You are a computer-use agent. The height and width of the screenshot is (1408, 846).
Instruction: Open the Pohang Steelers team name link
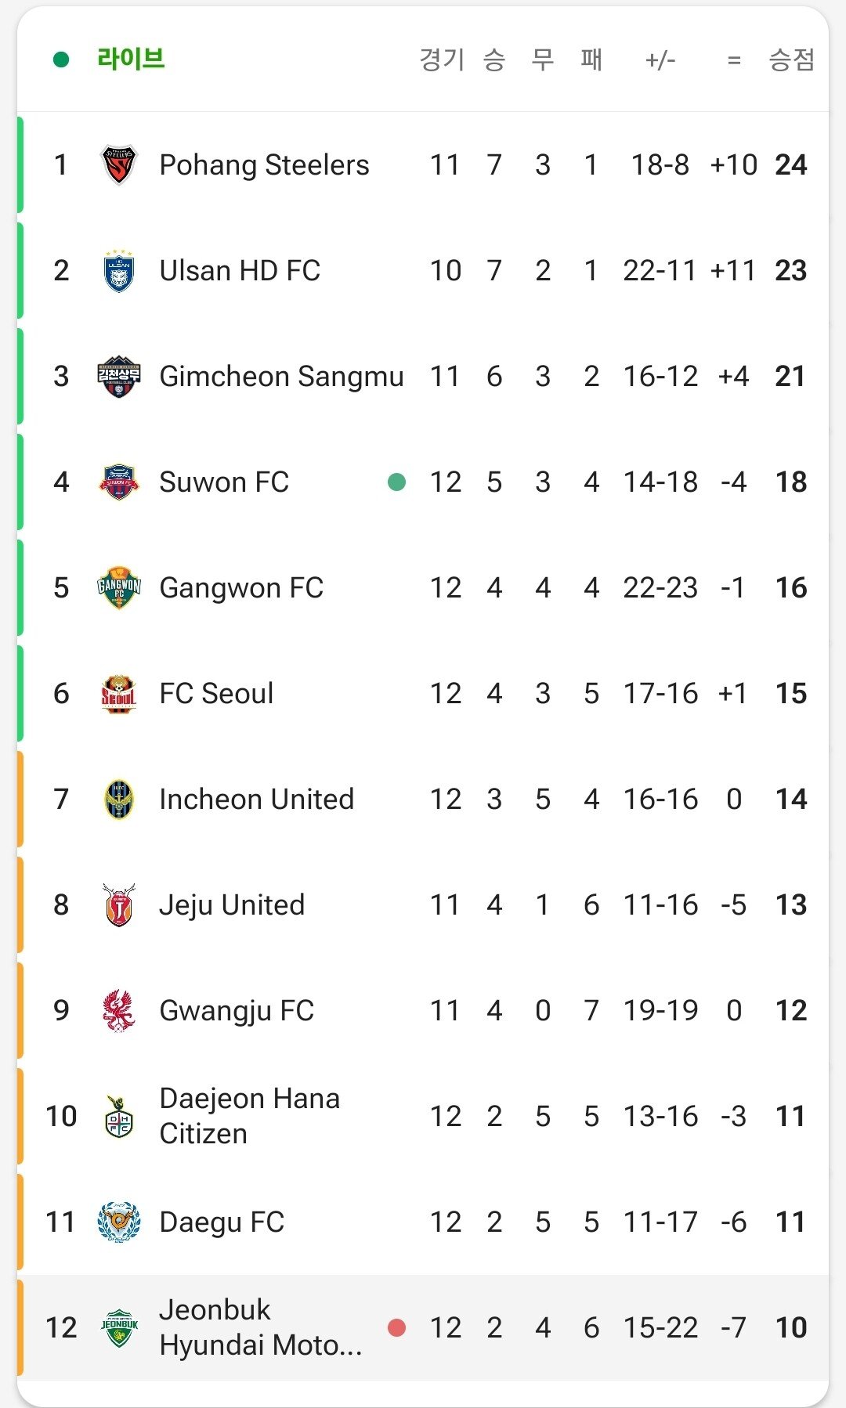[264, 165]
